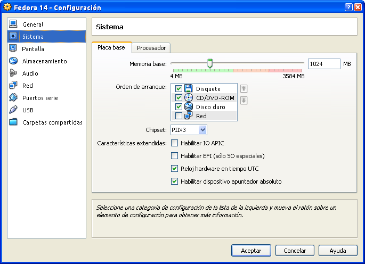Image resolution: width=365 pixels, height=264 pixels.
Task: Click the Sistema chip icon in sidebar
Action: [x=13, y=36]
